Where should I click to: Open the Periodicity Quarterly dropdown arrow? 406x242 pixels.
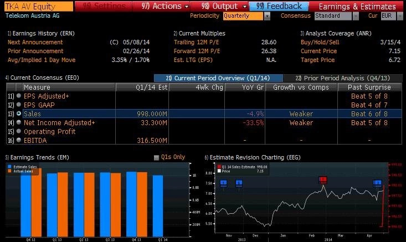(x=267, y=16)
